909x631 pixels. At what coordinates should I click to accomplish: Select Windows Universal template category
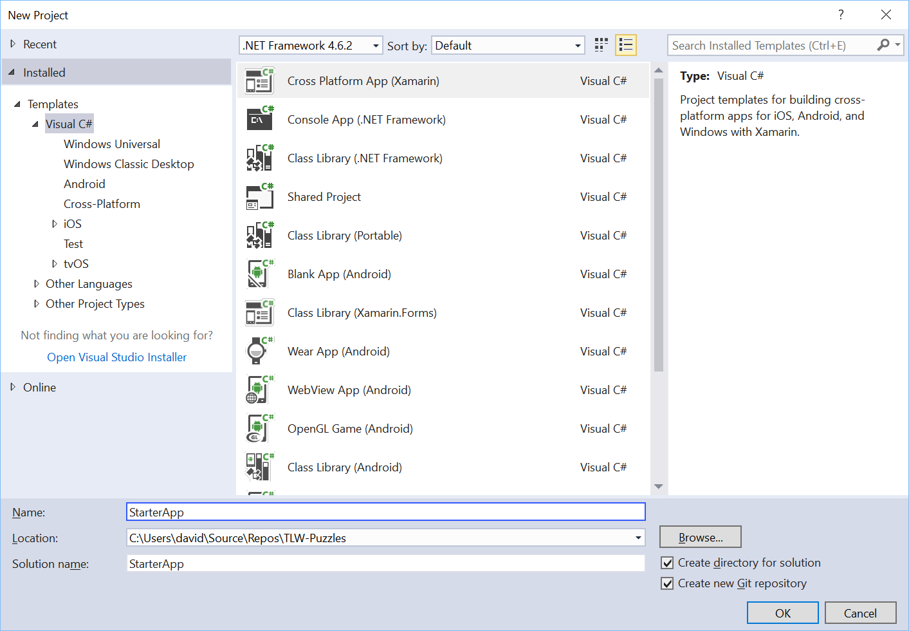coord(112,144)
